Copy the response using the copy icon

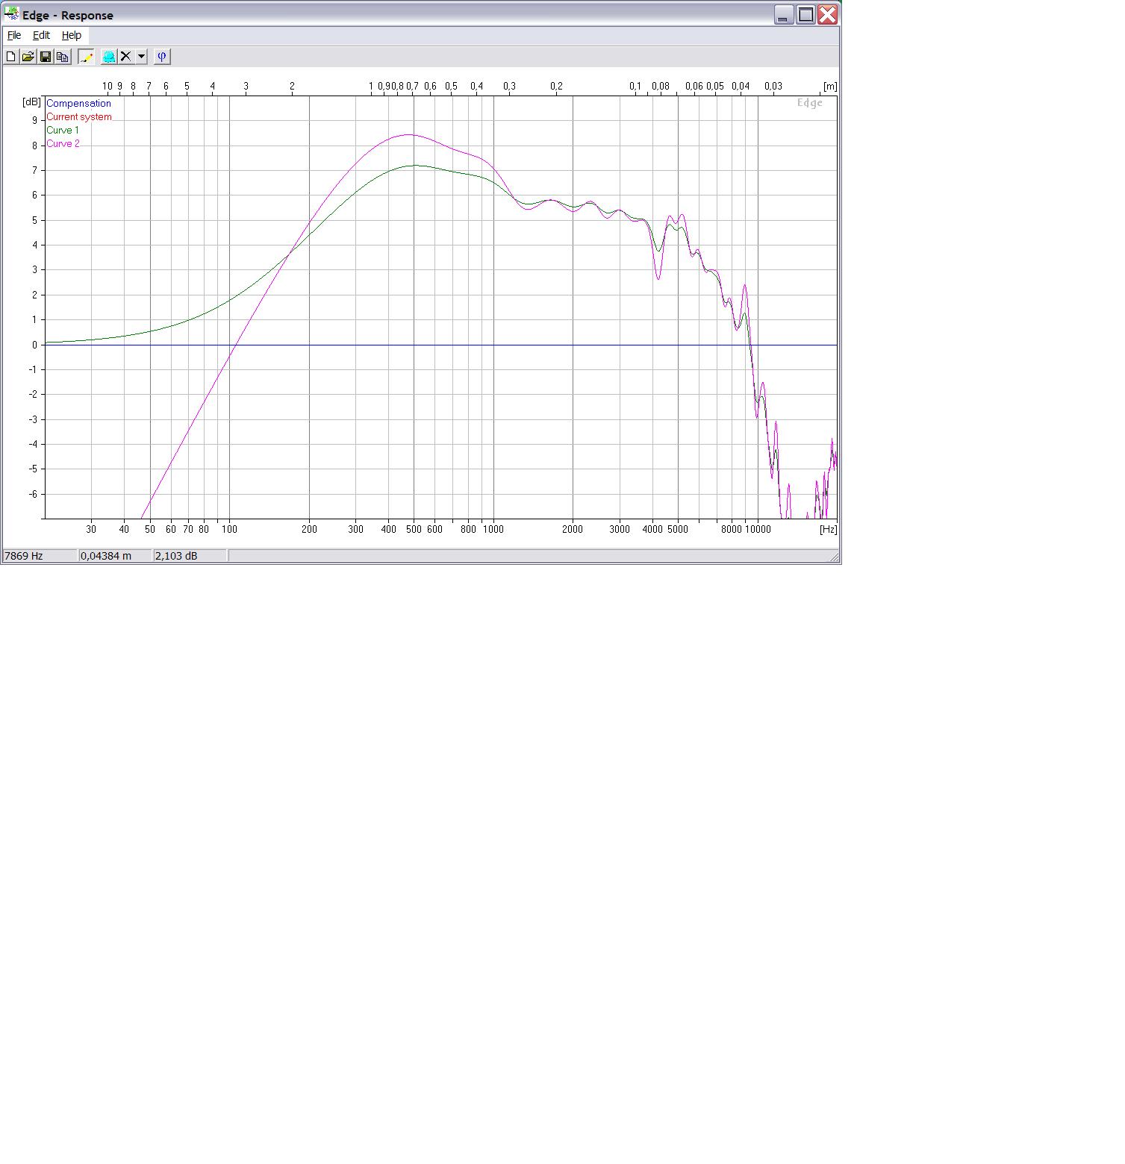[63, 57]
